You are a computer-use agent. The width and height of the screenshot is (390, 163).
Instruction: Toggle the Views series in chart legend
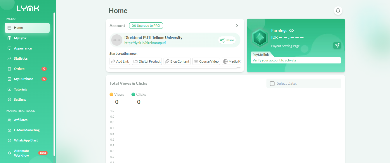click(117, 94)
